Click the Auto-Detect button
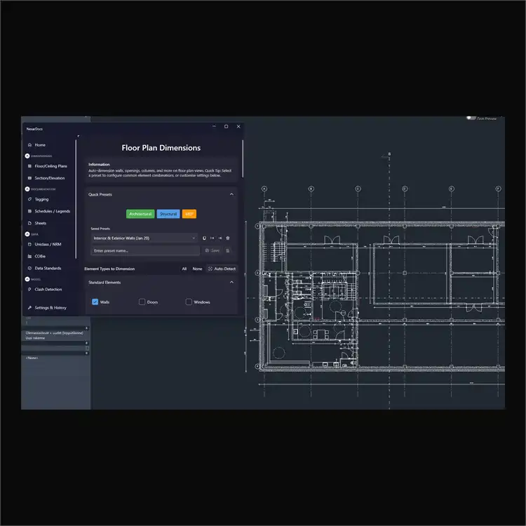Screen dimensions: 526x526 [x=222, y=269]
